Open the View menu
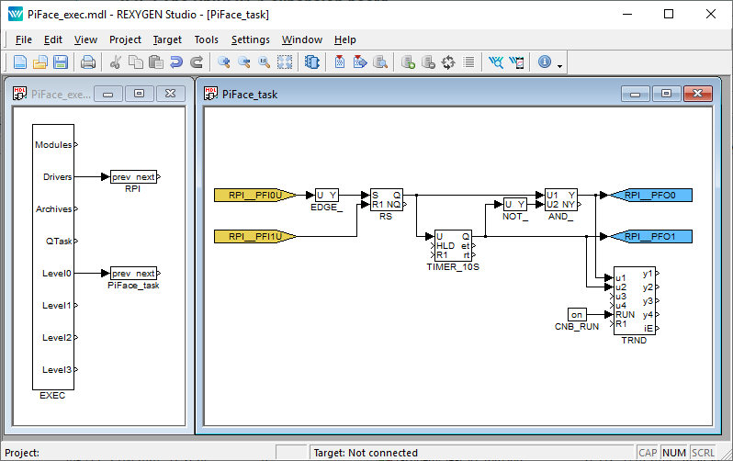The width and height of the screenshot is (733, 461). (85, 39)
